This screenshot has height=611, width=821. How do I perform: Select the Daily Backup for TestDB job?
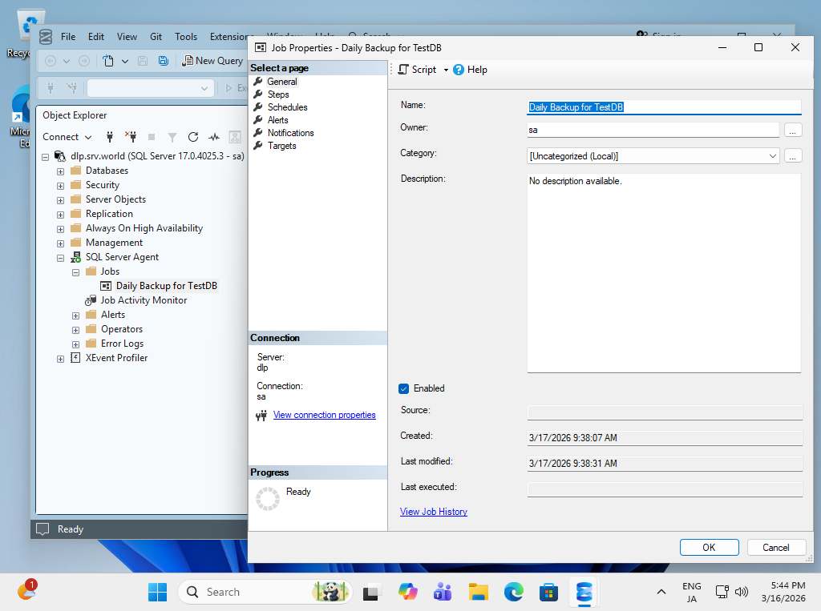[167, 286]
